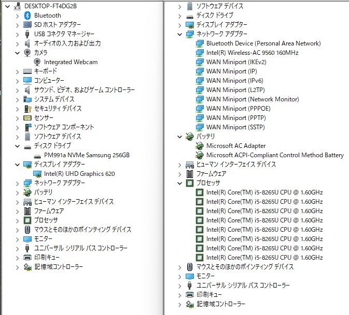This screenshot has height=315, width=349.
Task: Select WAN Miniport (IKEv2)
Action: (x=236, y=62)
